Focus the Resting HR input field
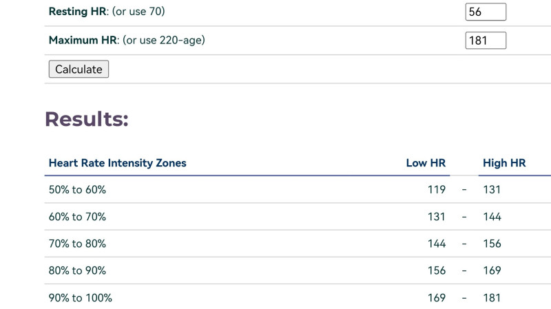 pyautogui.click(x=486, y=12)
